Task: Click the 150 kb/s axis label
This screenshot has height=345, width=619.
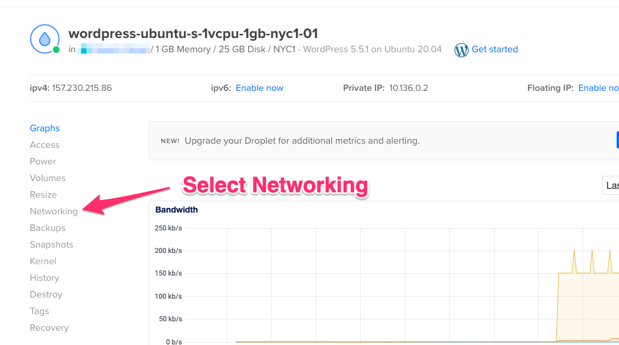Action: [x=168, y=273]
